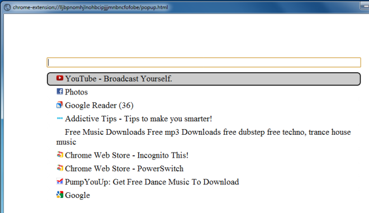Choose the Google tab entry
The image size is (369, 213).
[77, 195]
